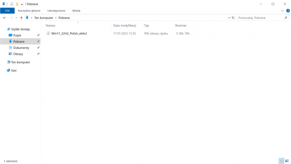
Task: Select the Win11_22H2_Polish_x64v2 file
Action: 69,33
